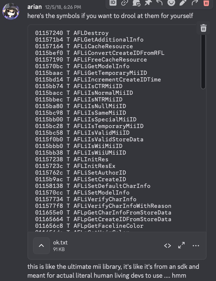Add an emoji reaction to message
Image resolution: width=216 pixels, height=281 pixels.
[x=171, y=2]
